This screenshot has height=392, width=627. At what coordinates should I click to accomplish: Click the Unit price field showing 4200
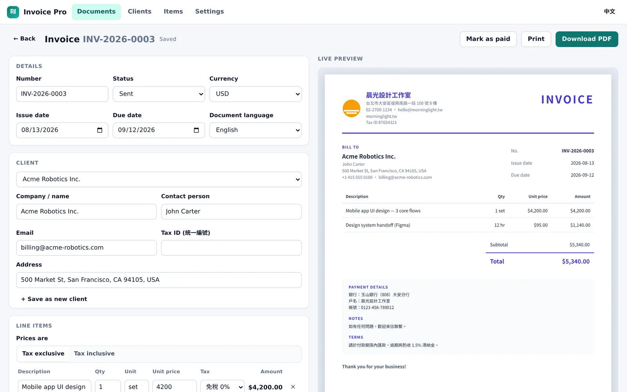174,387
